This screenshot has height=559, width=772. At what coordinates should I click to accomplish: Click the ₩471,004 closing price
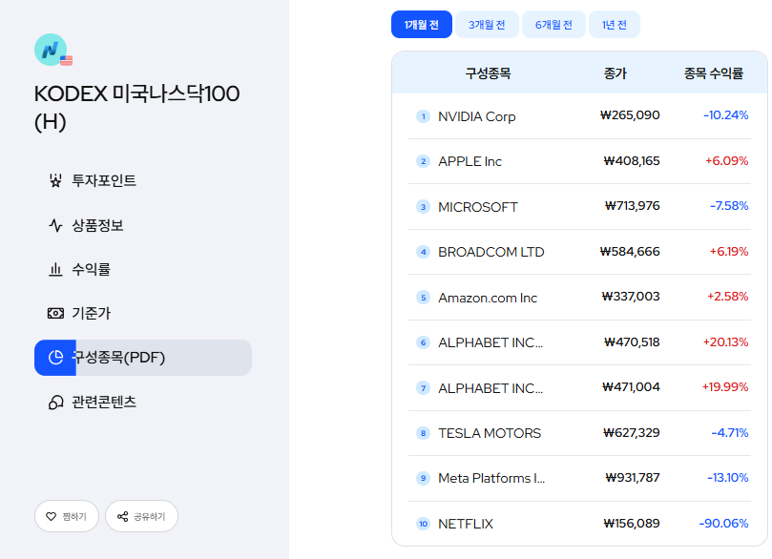[631, 386]
